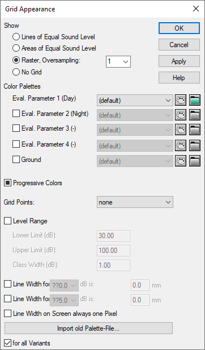Click the Cancel button
205x350 pixels.
[179, 45]
